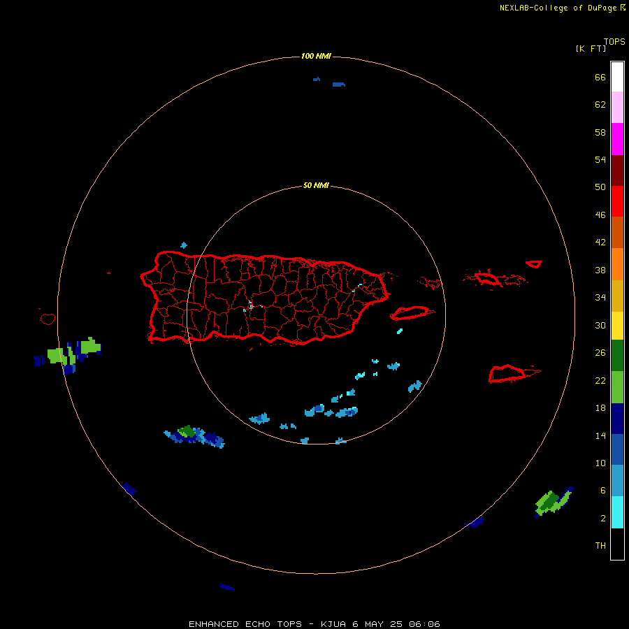
Task: Click the dark green echo core southwest of the island
Action: [187, 432]
